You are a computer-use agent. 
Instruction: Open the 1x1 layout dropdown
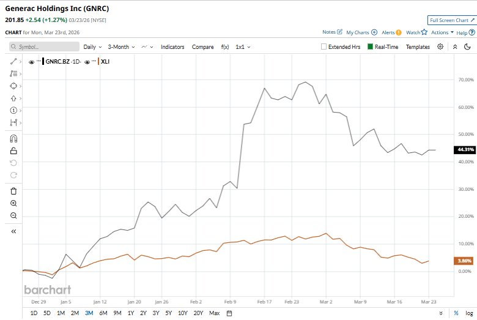coord(243,47)
